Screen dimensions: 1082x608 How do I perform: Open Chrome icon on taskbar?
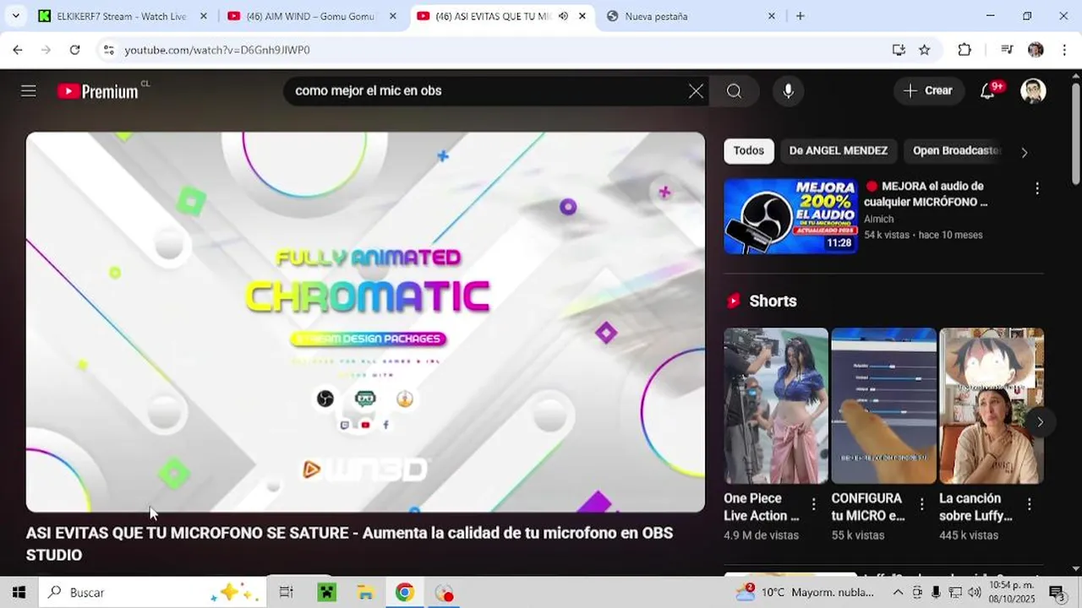point(404,592)
